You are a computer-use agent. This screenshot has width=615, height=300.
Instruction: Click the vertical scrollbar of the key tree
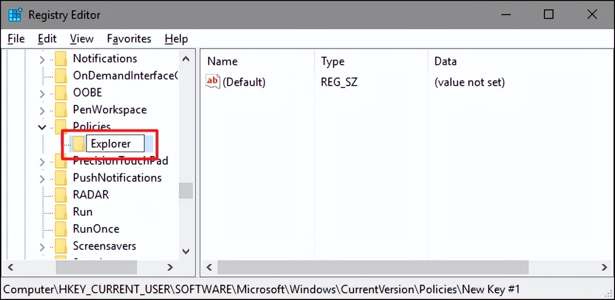pyautogui.click(x=186, y=192)
